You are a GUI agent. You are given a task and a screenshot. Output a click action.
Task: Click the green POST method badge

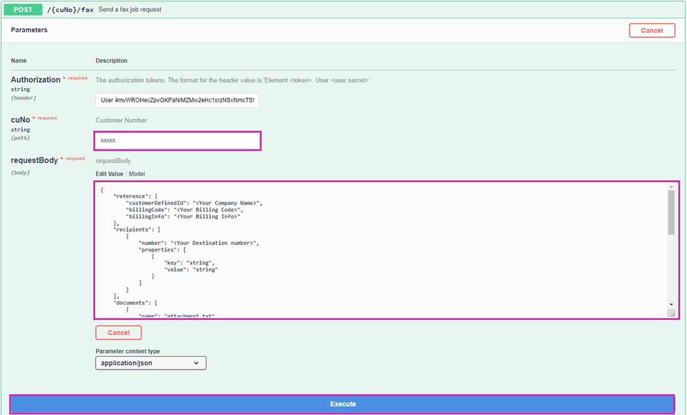point(23,10)
